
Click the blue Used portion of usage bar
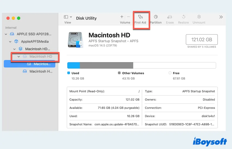tap(73, 65)
